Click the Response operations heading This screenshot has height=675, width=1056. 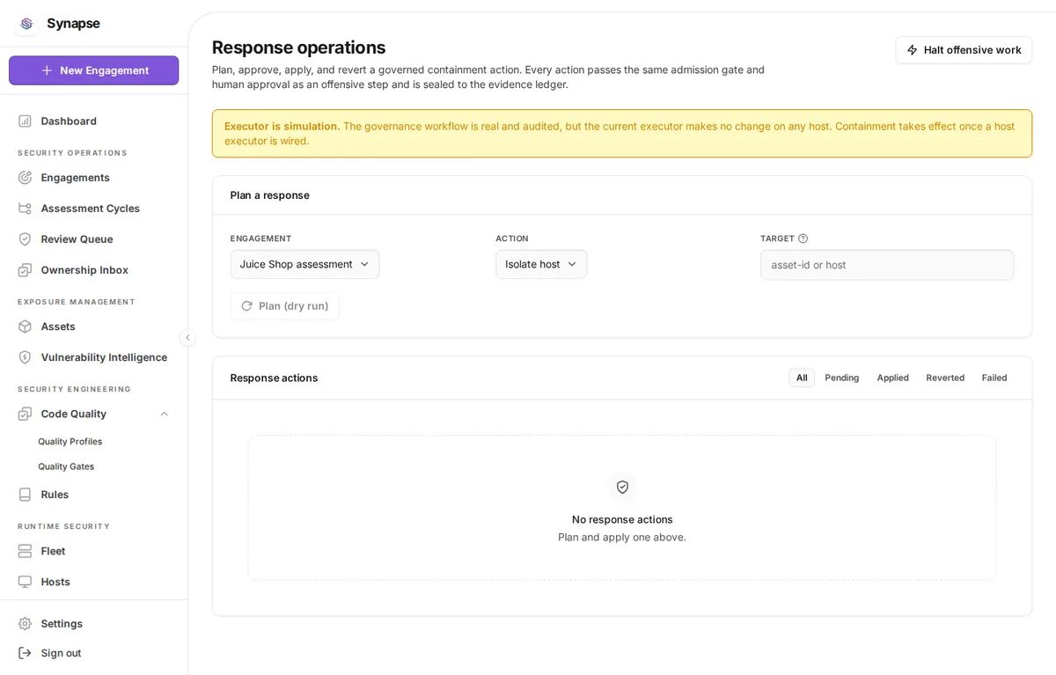pyautogui.click(x=298, y=48)
